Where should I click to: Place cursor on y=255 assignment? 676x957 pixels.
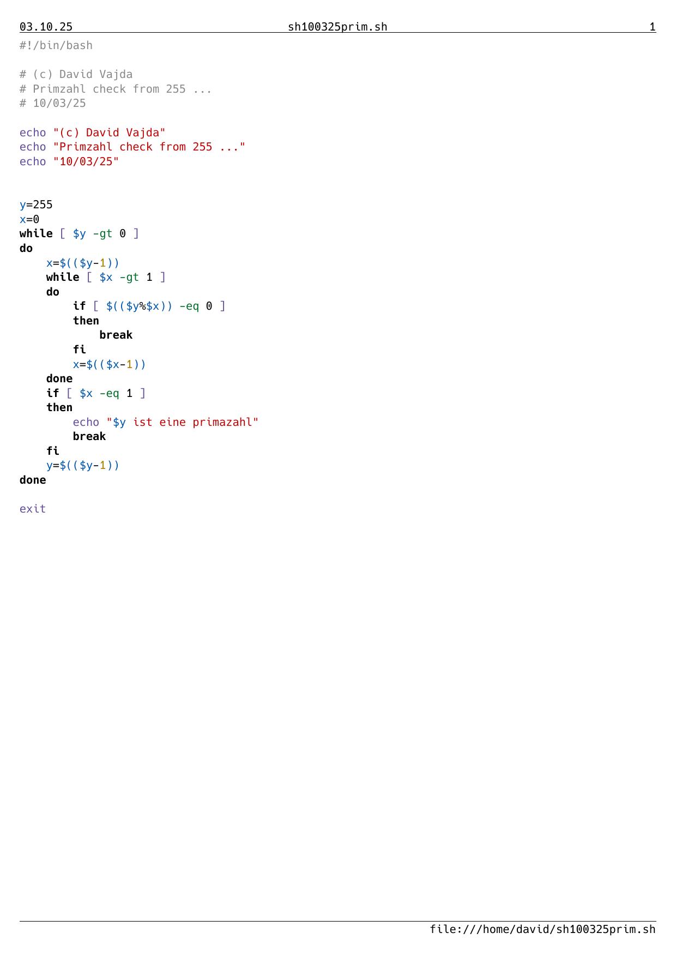(36, 204)
